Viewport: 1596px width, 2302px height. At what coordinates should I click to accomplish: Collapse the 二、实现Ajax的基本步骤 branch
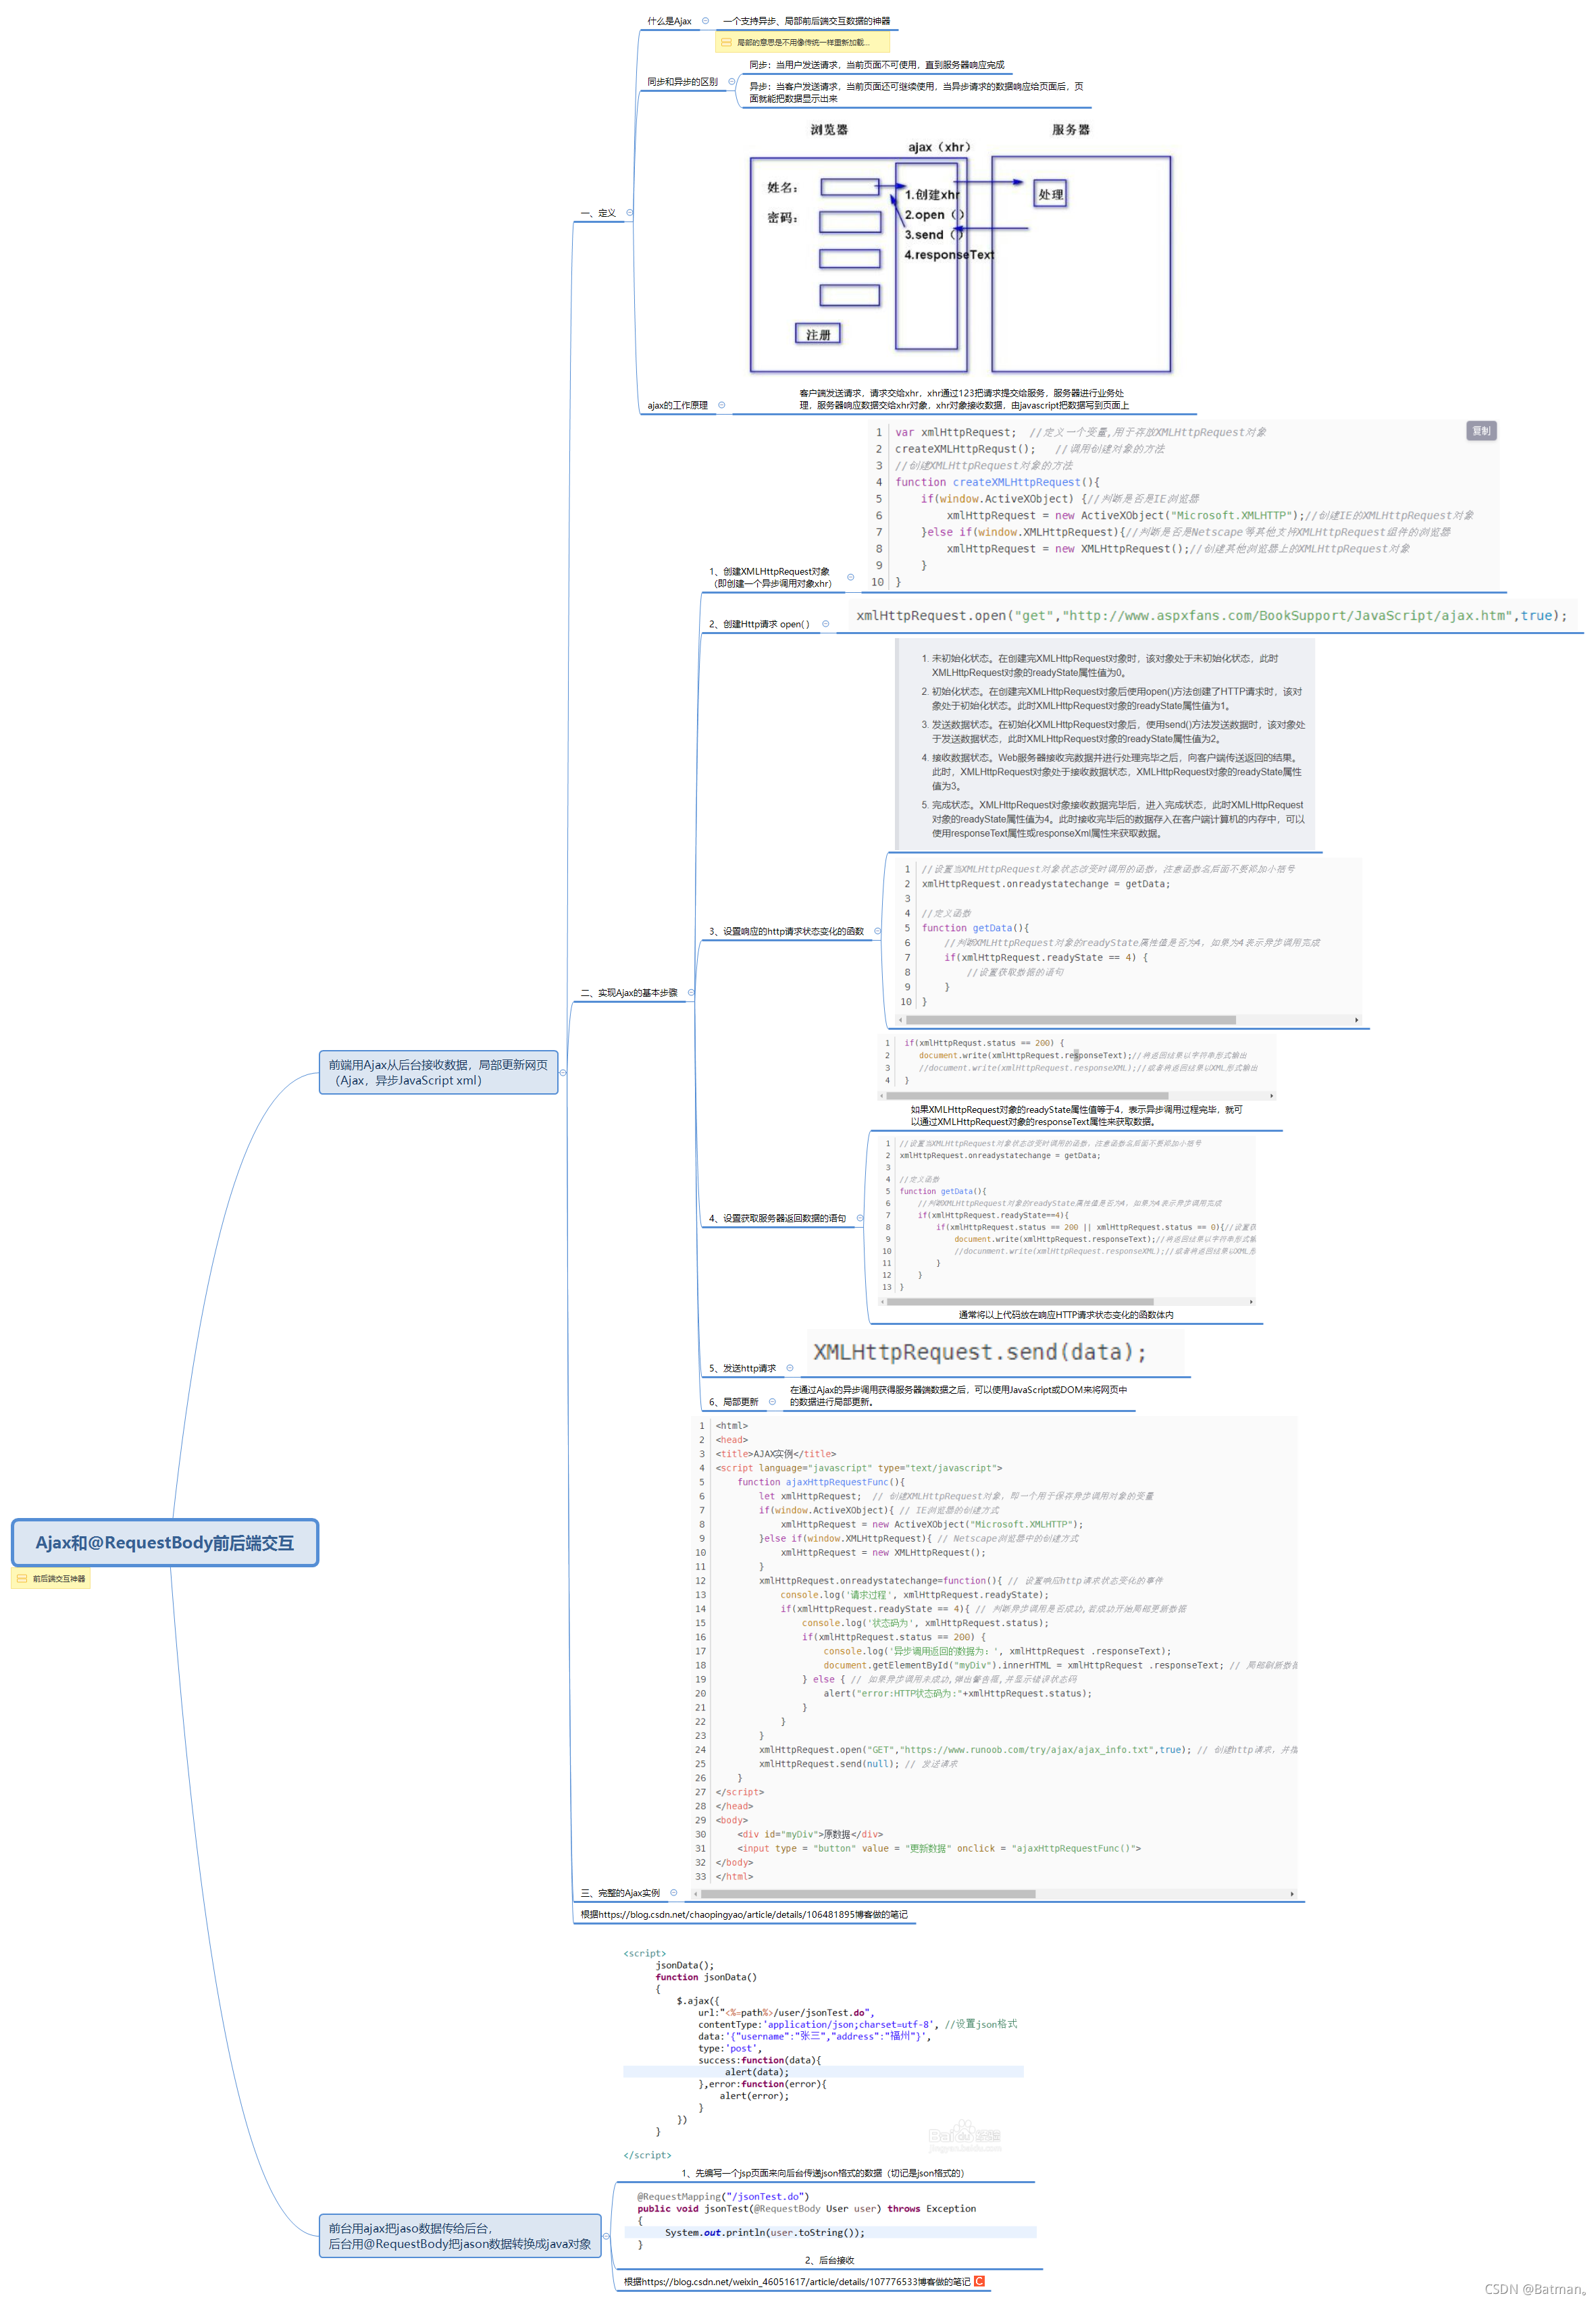690,993
